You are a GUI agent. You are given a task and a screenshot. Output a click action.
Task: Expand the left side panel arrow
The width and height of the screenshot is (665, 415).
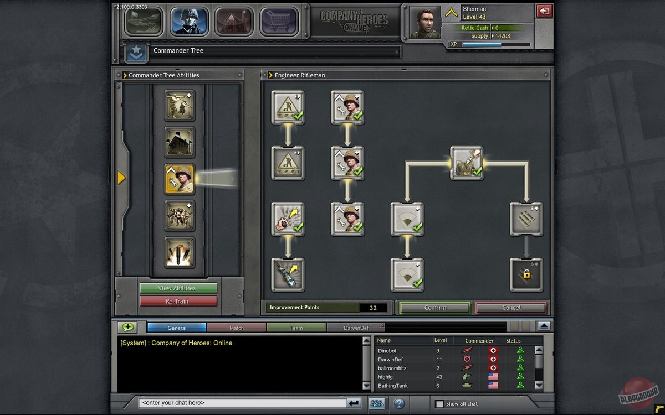click(x=122, y=178)
